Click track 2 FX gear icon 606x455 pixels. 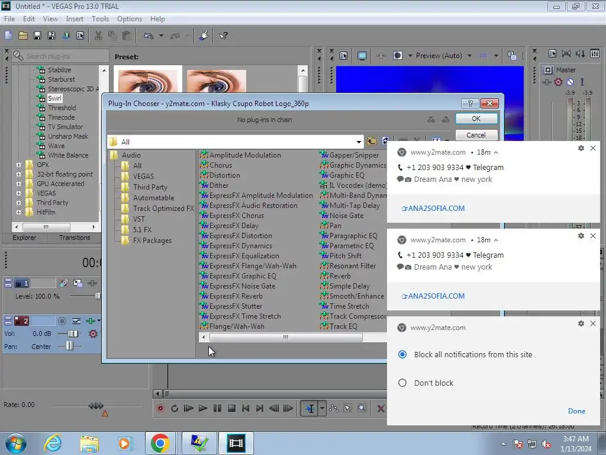(x=93, y=334)
